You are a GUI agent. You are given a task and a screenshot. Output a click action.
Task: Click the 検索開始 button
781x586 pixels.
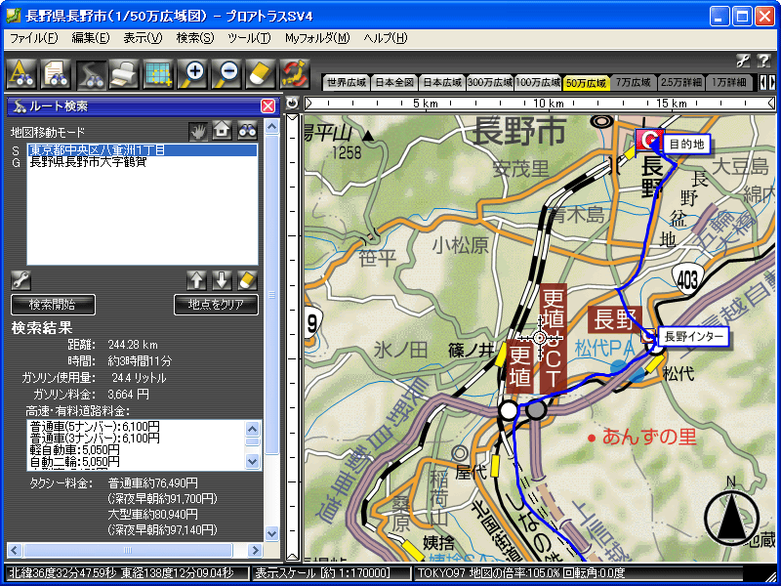click(x=53, y=305)
